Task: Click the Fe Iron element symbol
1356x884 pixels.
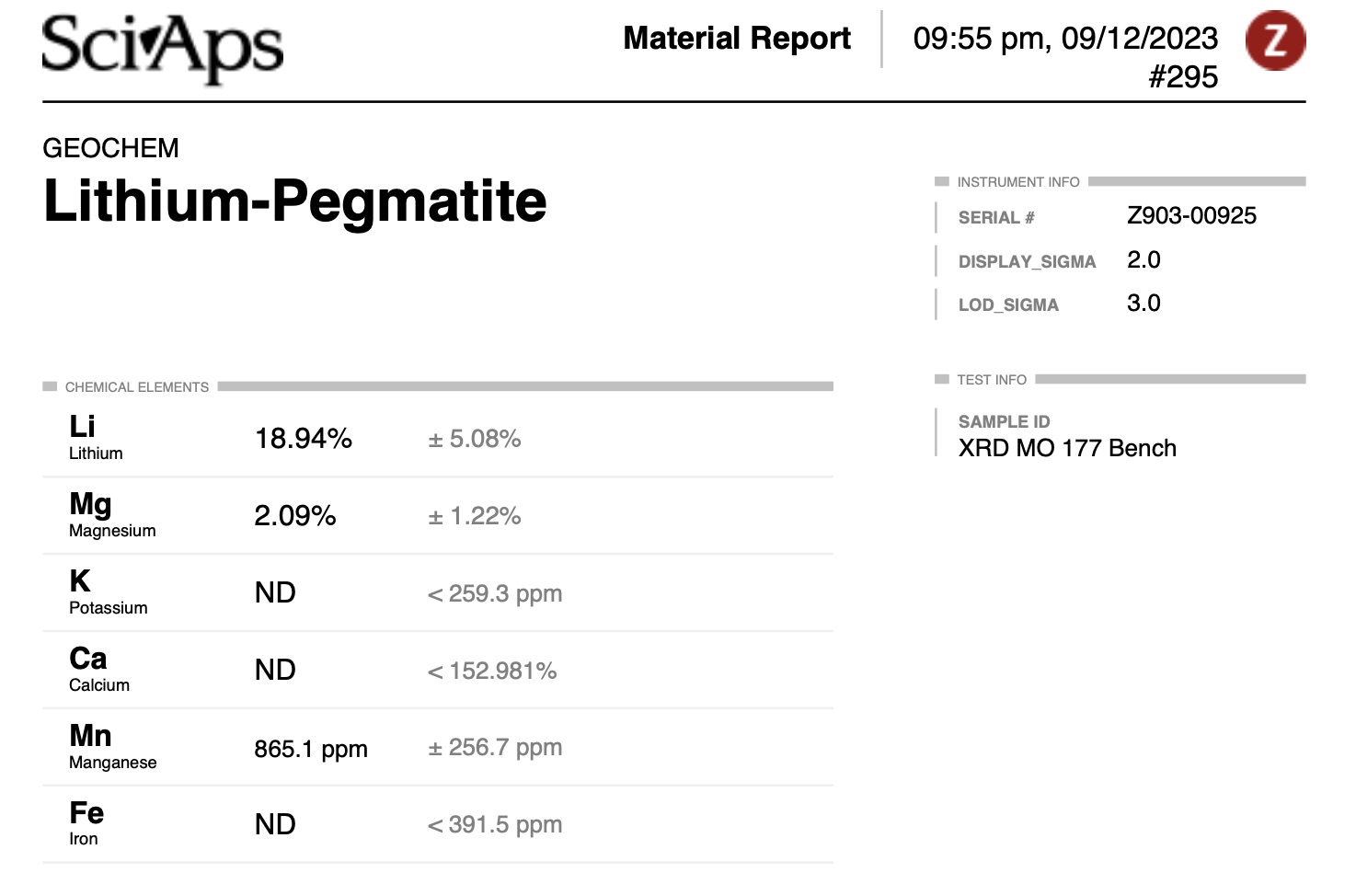Action: tap(86, 813)
